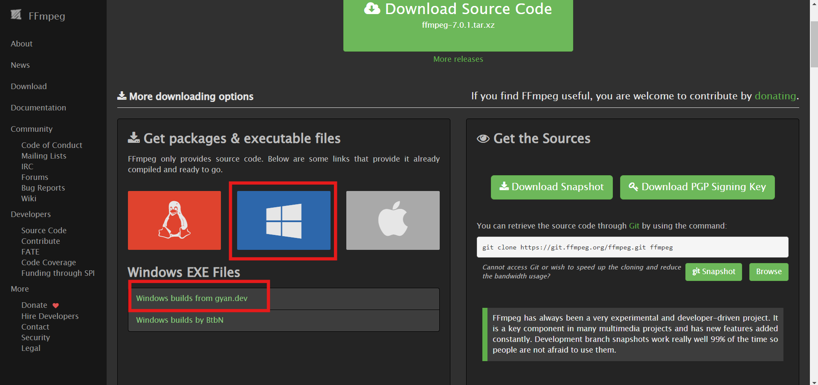Click the red heart icon beside Donate
Image resolution: width=818 pixels, height=385 pixels.
click(55, 305)
